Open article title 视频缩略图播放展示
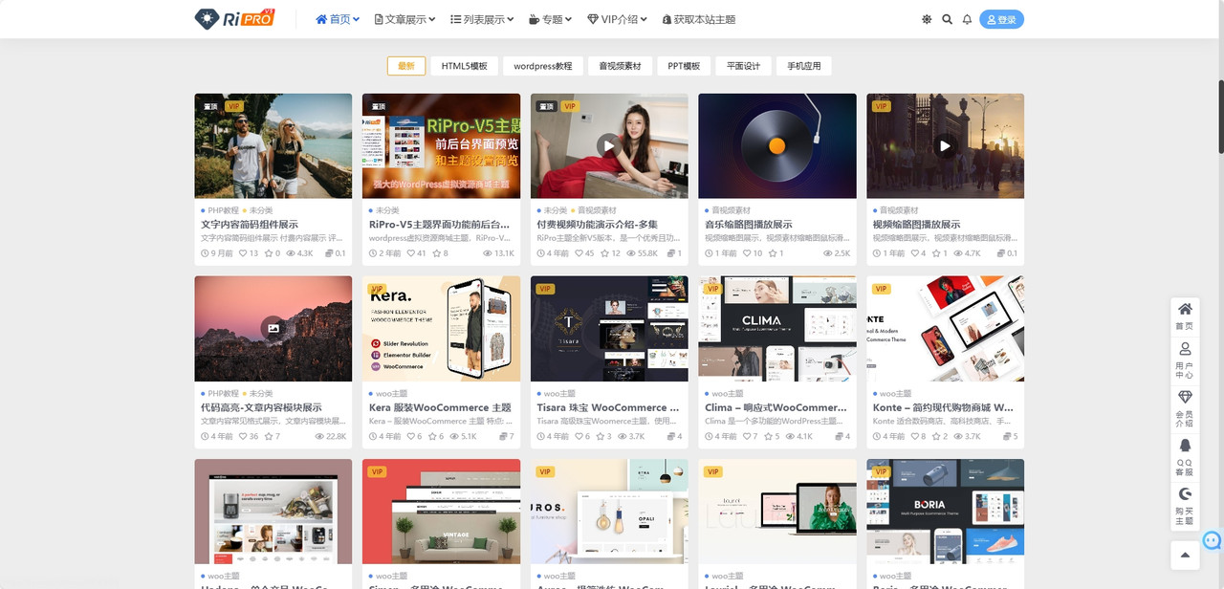The height and width of the screenshot is (589, 1224). (x=917, y=225)
